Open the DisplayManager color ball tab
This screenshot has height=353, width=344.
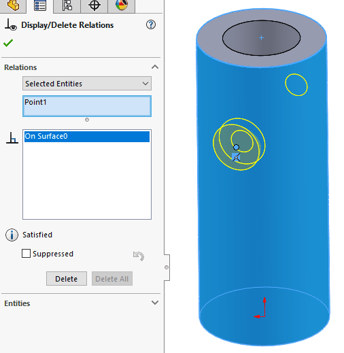coord(122,5)
